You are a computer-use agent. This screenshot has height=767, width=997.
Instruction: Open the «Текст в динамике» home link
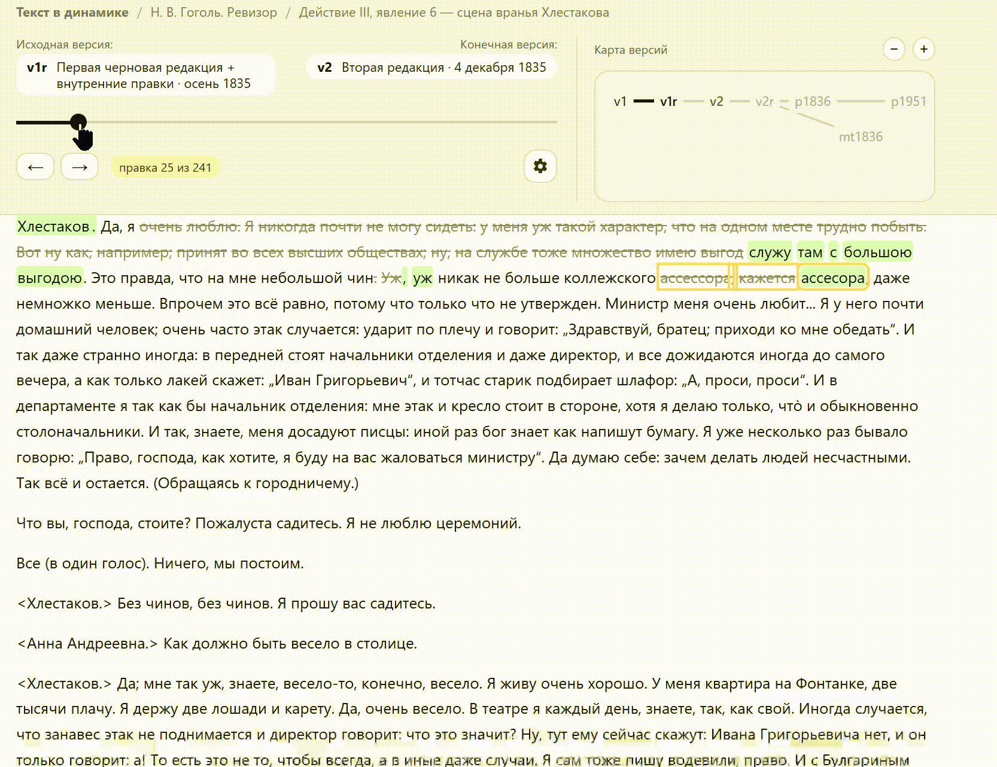(72, 13)
